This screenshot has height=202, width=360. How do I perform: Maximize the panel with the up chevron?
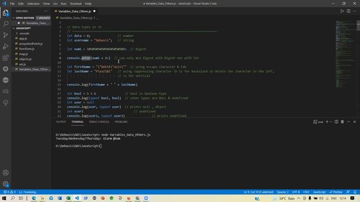click(349, 122)
